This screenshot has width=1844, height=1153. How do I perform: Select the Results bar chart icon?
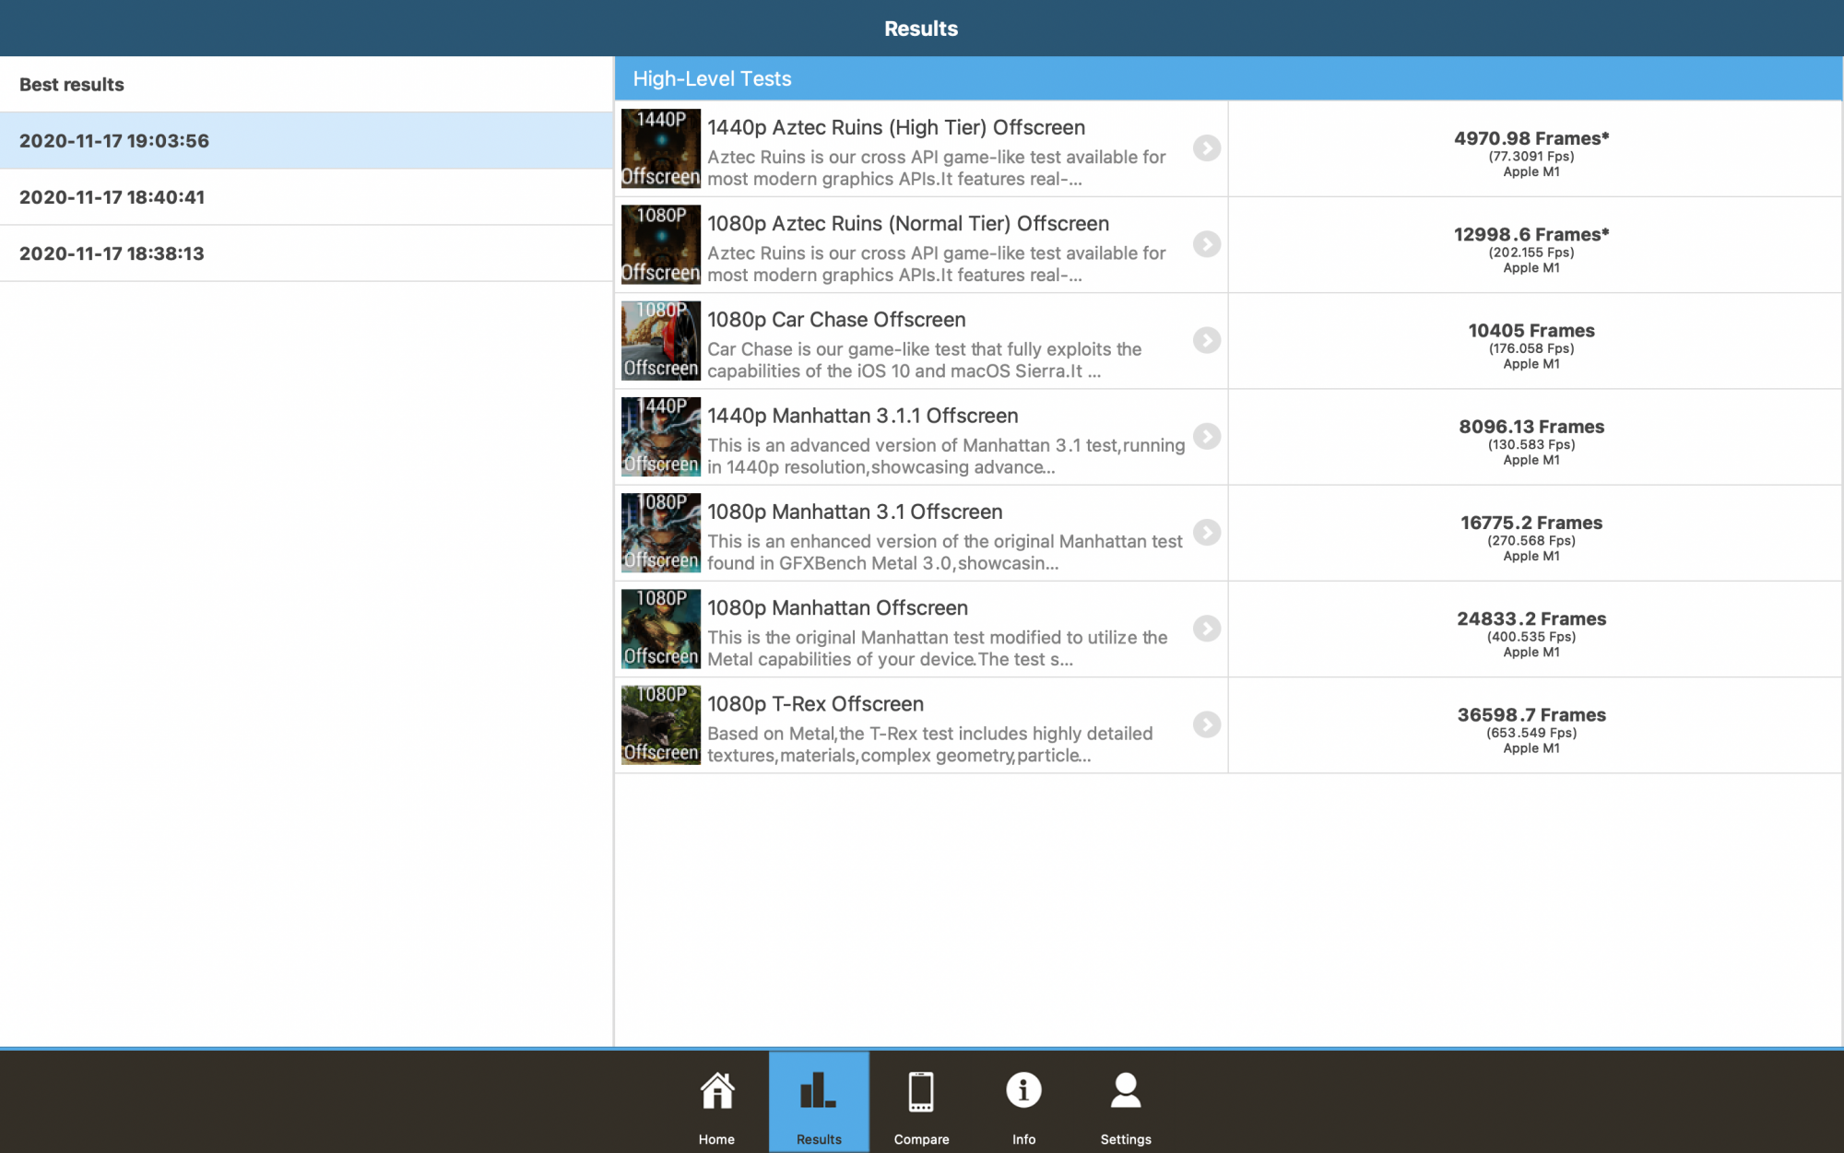pyautogui.click(x=819, y=1093)
